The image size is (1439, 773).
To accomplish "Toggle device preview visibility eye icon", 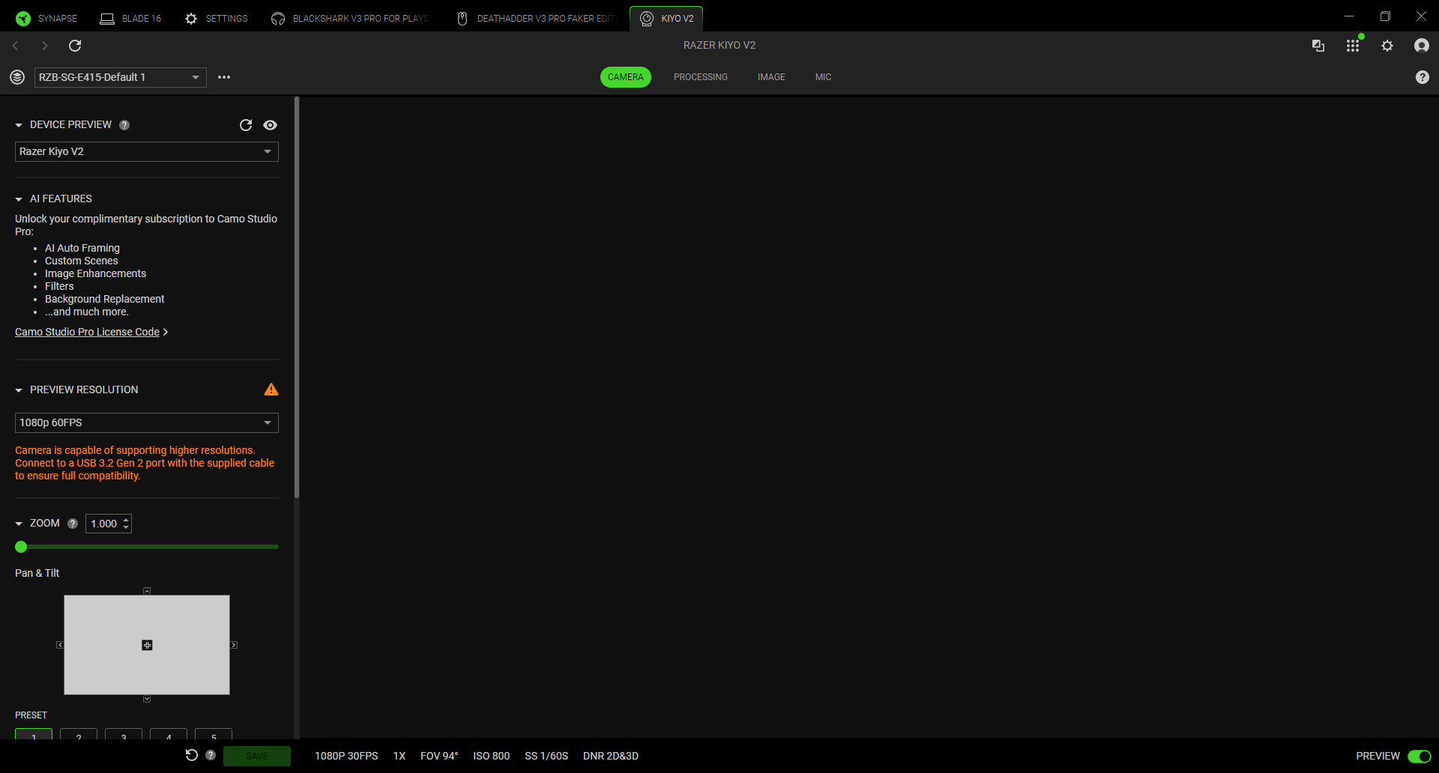I will 271,125.
